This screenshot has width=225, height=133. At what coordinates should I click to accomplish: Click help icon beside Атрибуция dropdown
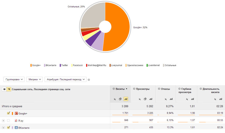(89, 80)
